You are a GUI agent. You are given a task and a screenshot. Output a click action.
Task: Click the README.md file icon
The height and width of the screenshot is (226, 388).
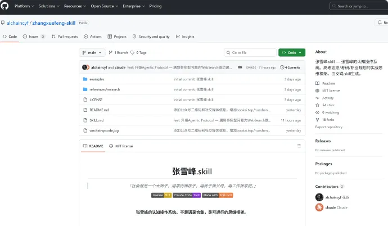85,110
